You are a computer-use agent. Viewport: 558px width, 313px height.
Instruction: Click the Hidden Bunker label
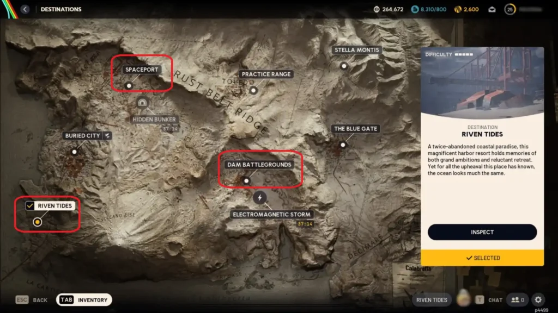pyautogui.click(x=154, y=120)
